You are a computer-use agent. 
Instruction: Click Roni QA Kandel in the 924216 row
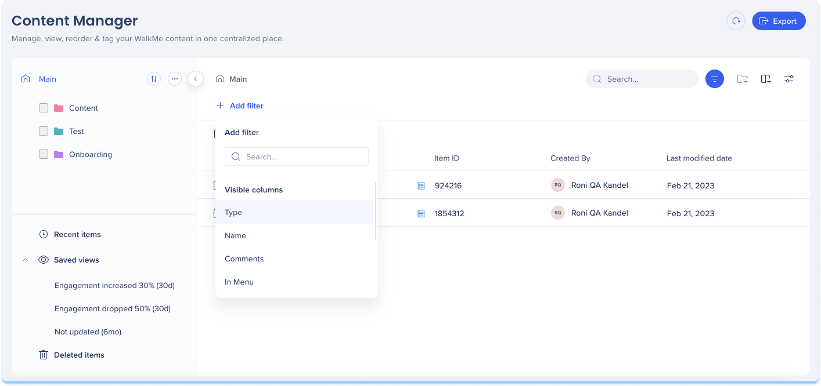600,185
